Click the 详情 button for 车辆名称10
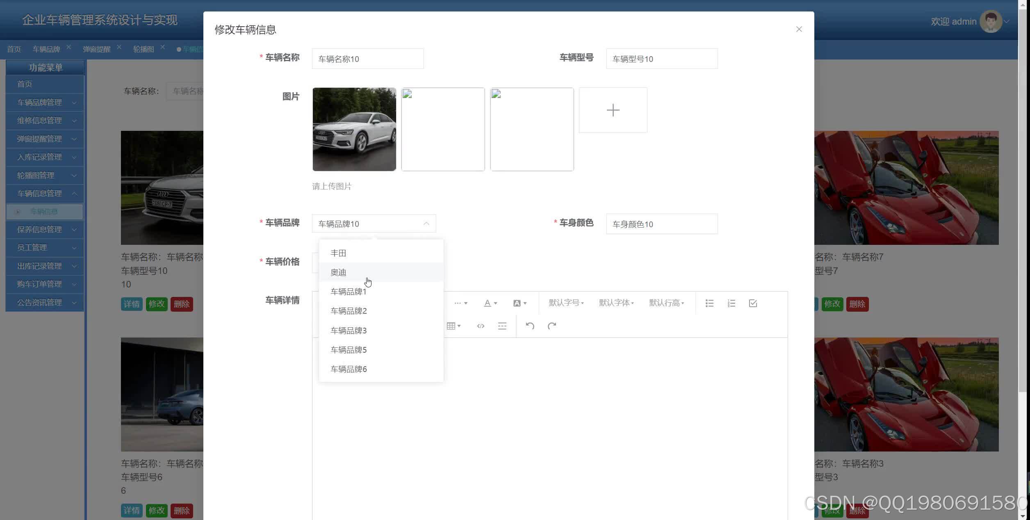Viewport: 1030px width, 520px height. click(132, 304)
